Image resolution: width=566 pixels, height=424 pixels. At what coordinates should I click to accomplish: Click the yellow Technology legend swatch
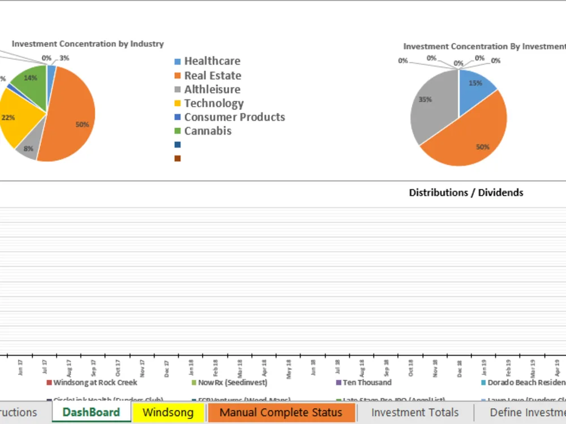178,103
